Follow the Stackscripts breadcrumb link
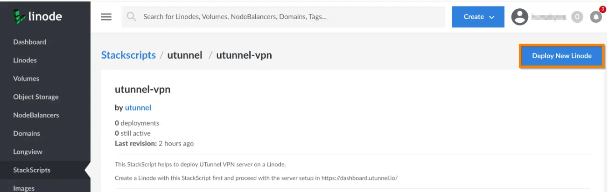Image resolution: width=609 pixels, height=192 pixels. point(128,55)
